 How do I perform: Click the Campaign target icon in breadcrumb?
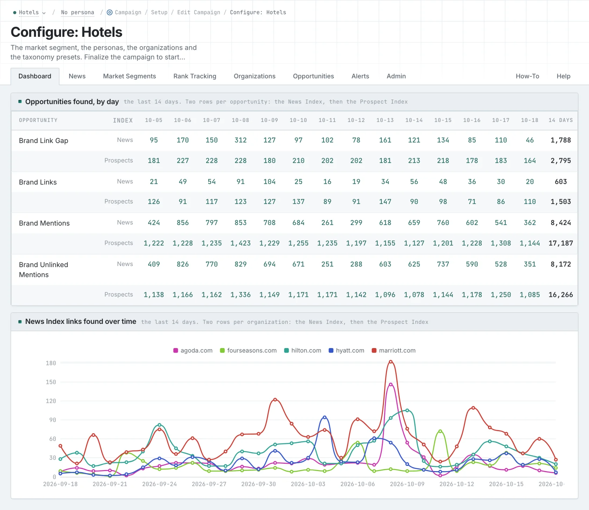(x=110, y=12)
